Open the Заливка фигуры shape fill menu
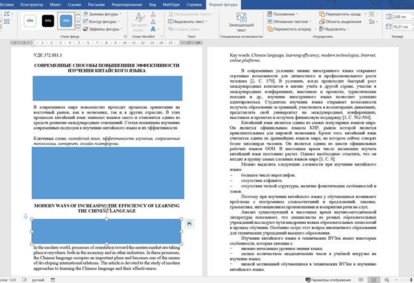 (102, 14)
